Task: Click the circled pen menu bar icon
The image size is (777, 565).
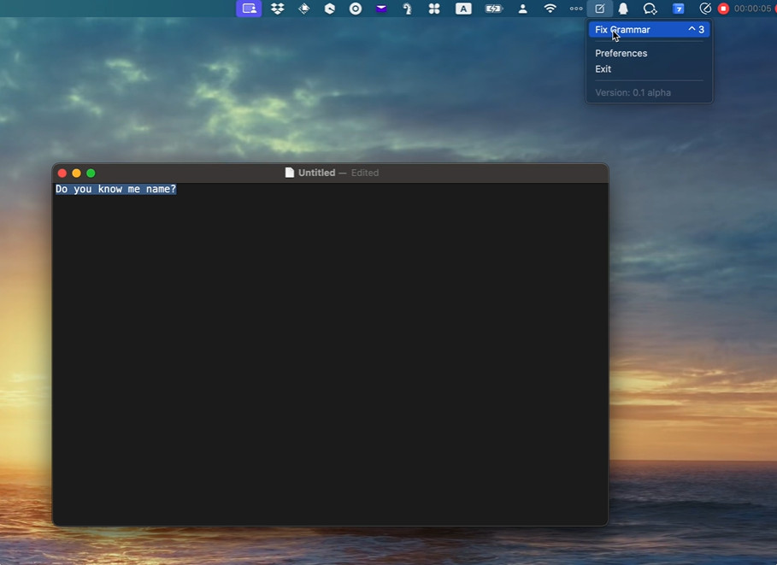Action: coord(704,9)
